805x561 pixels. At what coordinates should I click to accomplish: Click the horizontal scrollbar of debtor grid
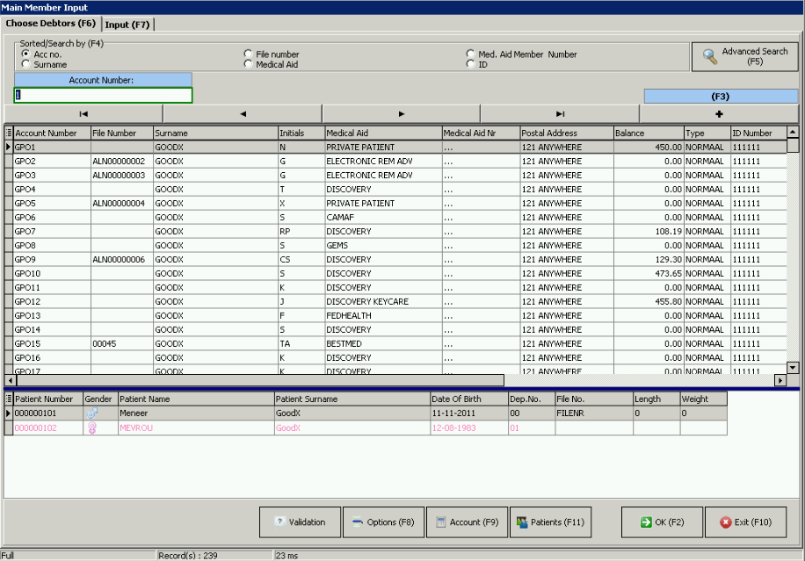[x=264, y=380]
